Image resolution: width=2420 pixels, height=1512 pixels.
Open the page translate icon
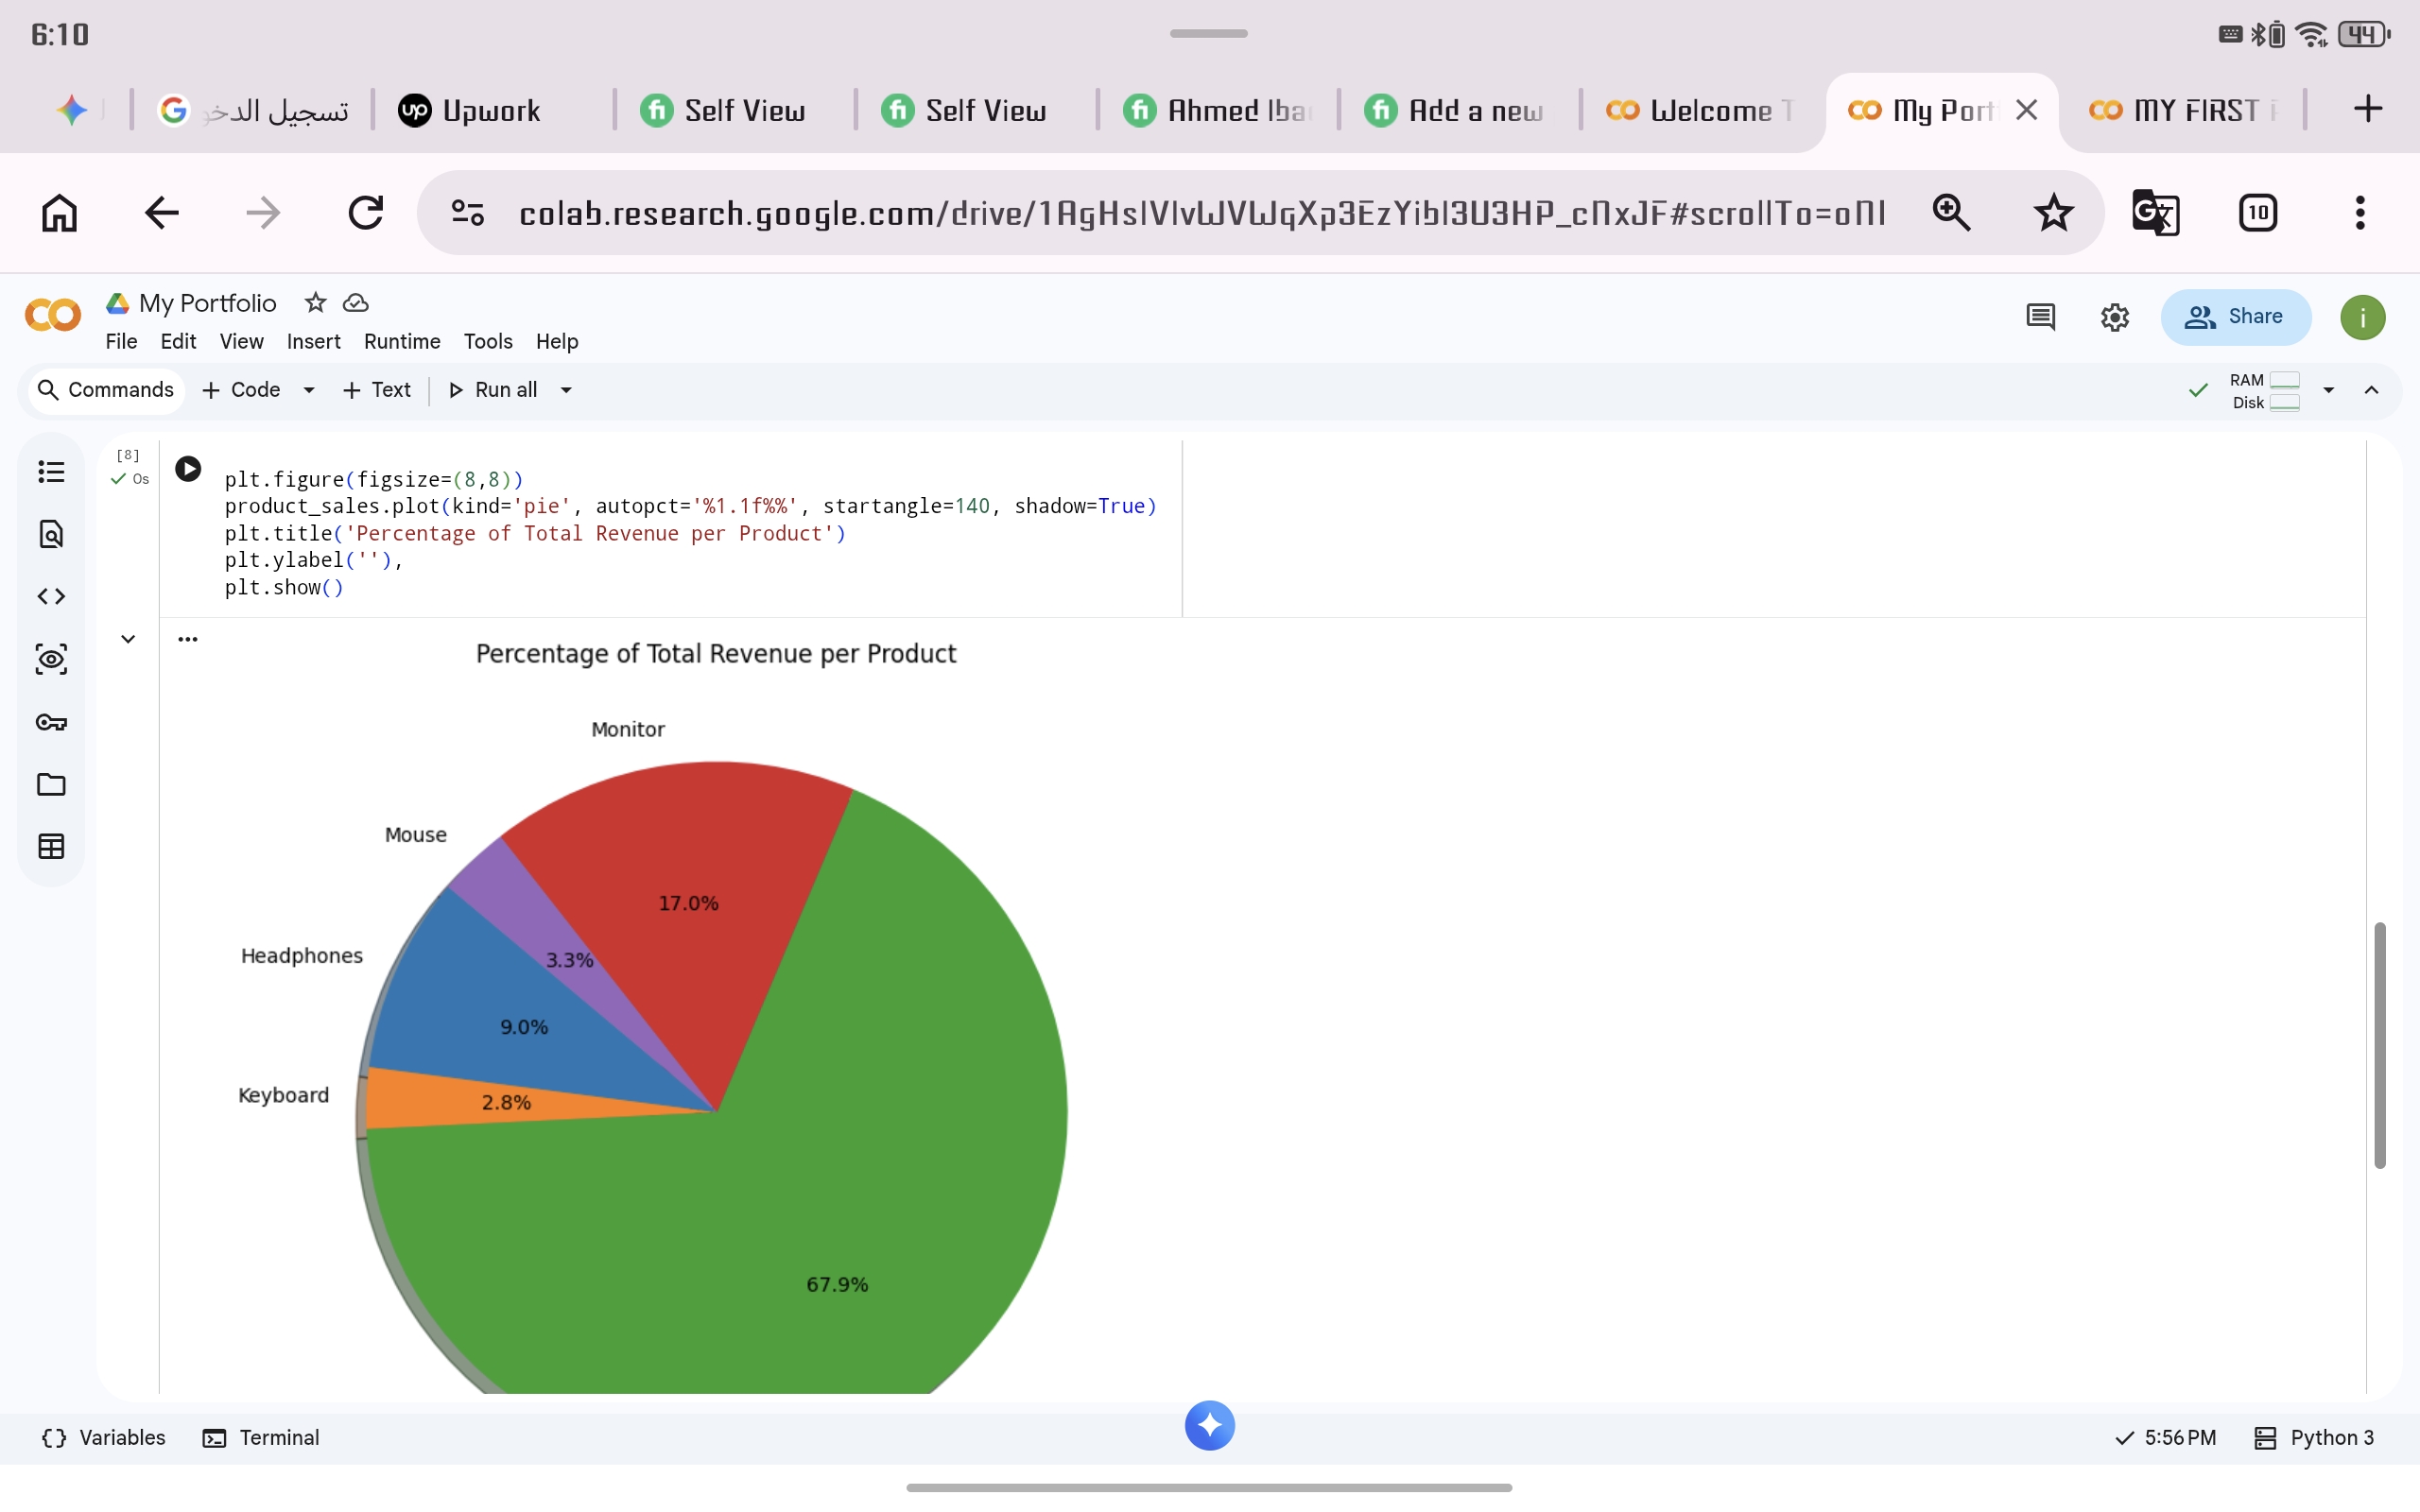(x=2156, y=212)
